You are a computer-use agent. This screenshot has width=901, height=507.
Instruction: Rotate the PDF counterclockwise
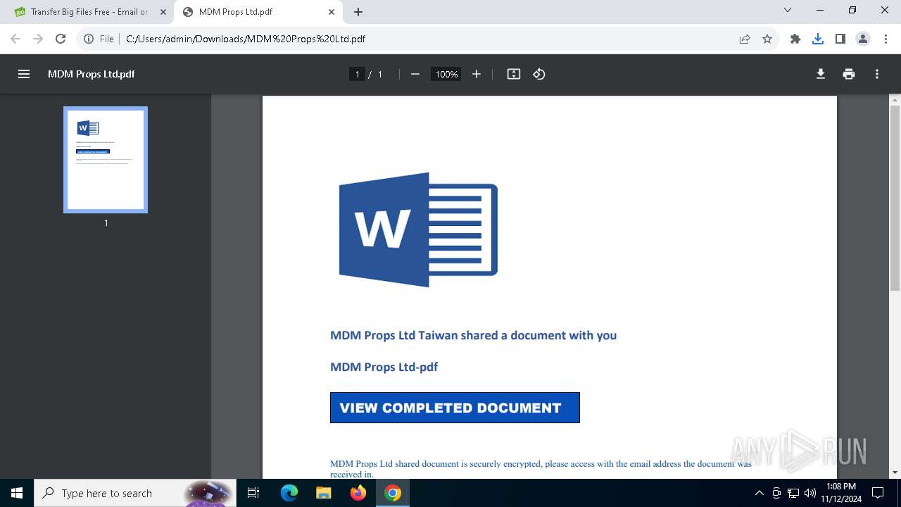(x=539, y=74)
